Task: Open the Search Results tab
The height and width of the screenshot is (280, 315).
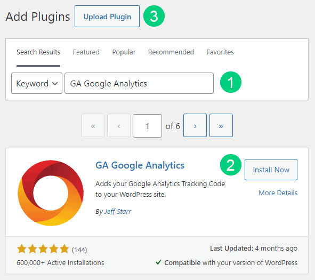Action: 38,52
